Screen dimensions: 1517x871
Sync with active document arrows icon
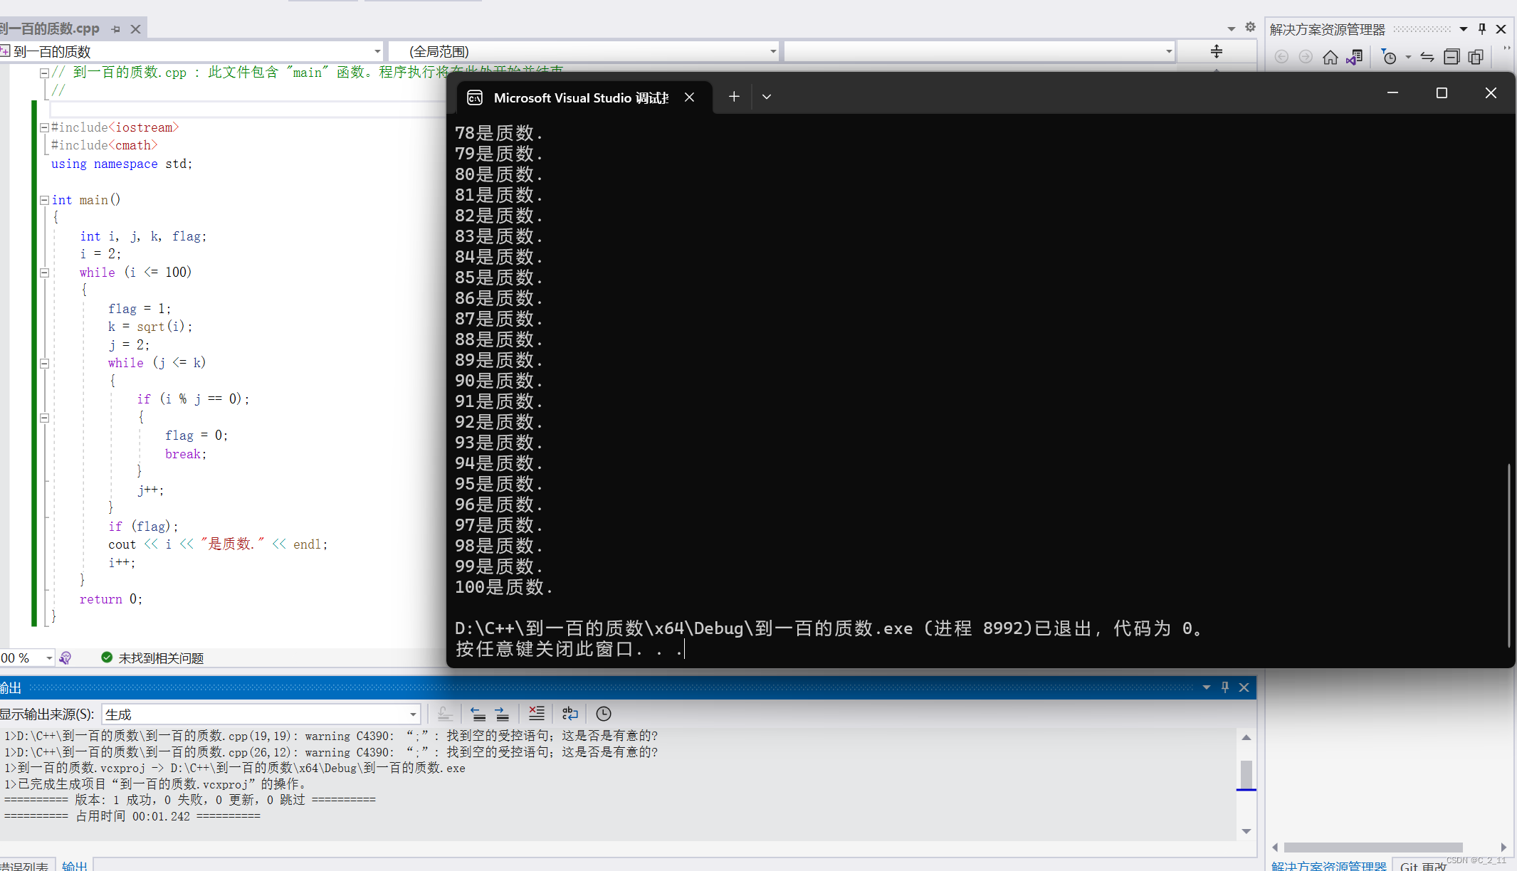[1427, 57]
